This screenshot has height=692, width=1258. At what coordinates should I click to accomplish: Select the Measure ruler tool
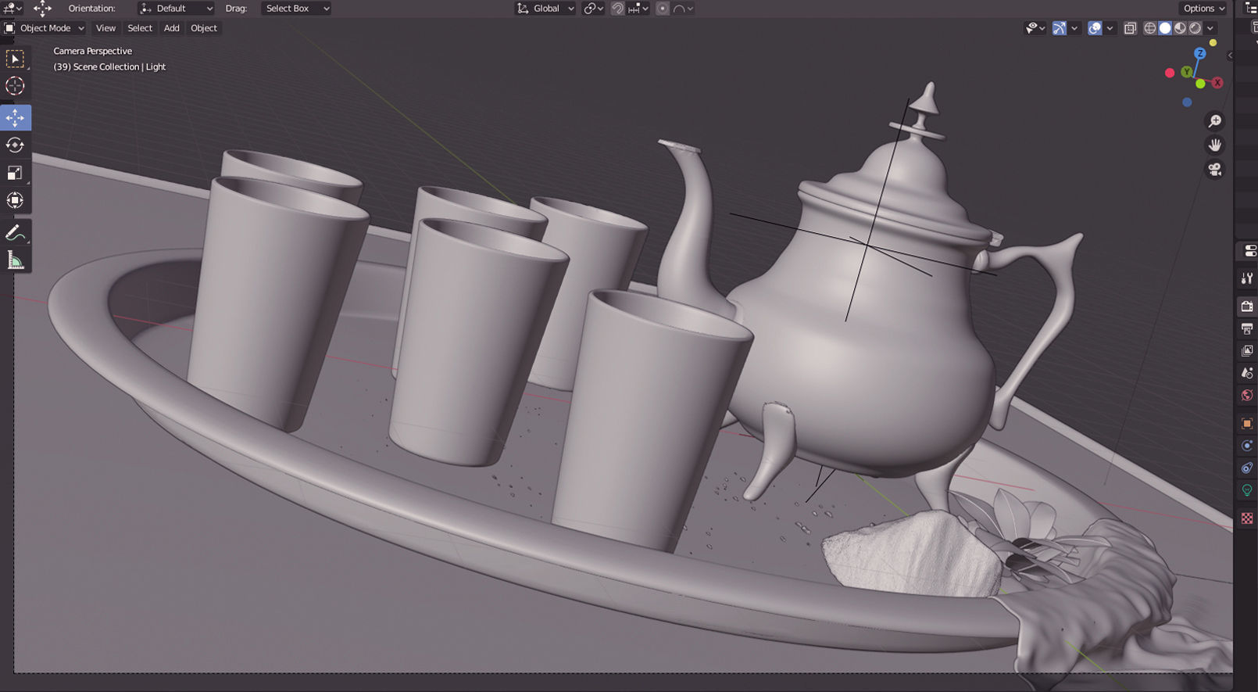(x=15, y=260)
